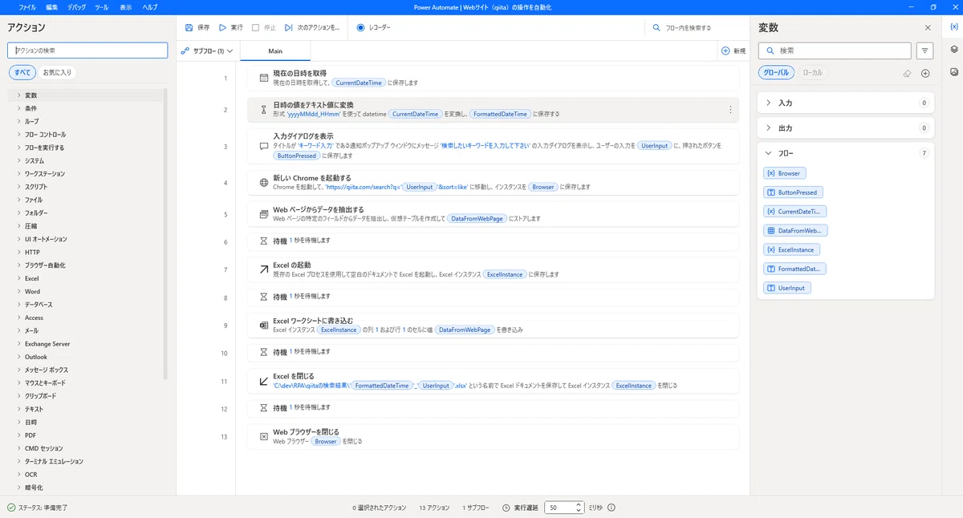Click the UserInput variable chip in pane
Viewport: 963px width, 518px height.
pyautogui.click(x=786, y=288)
